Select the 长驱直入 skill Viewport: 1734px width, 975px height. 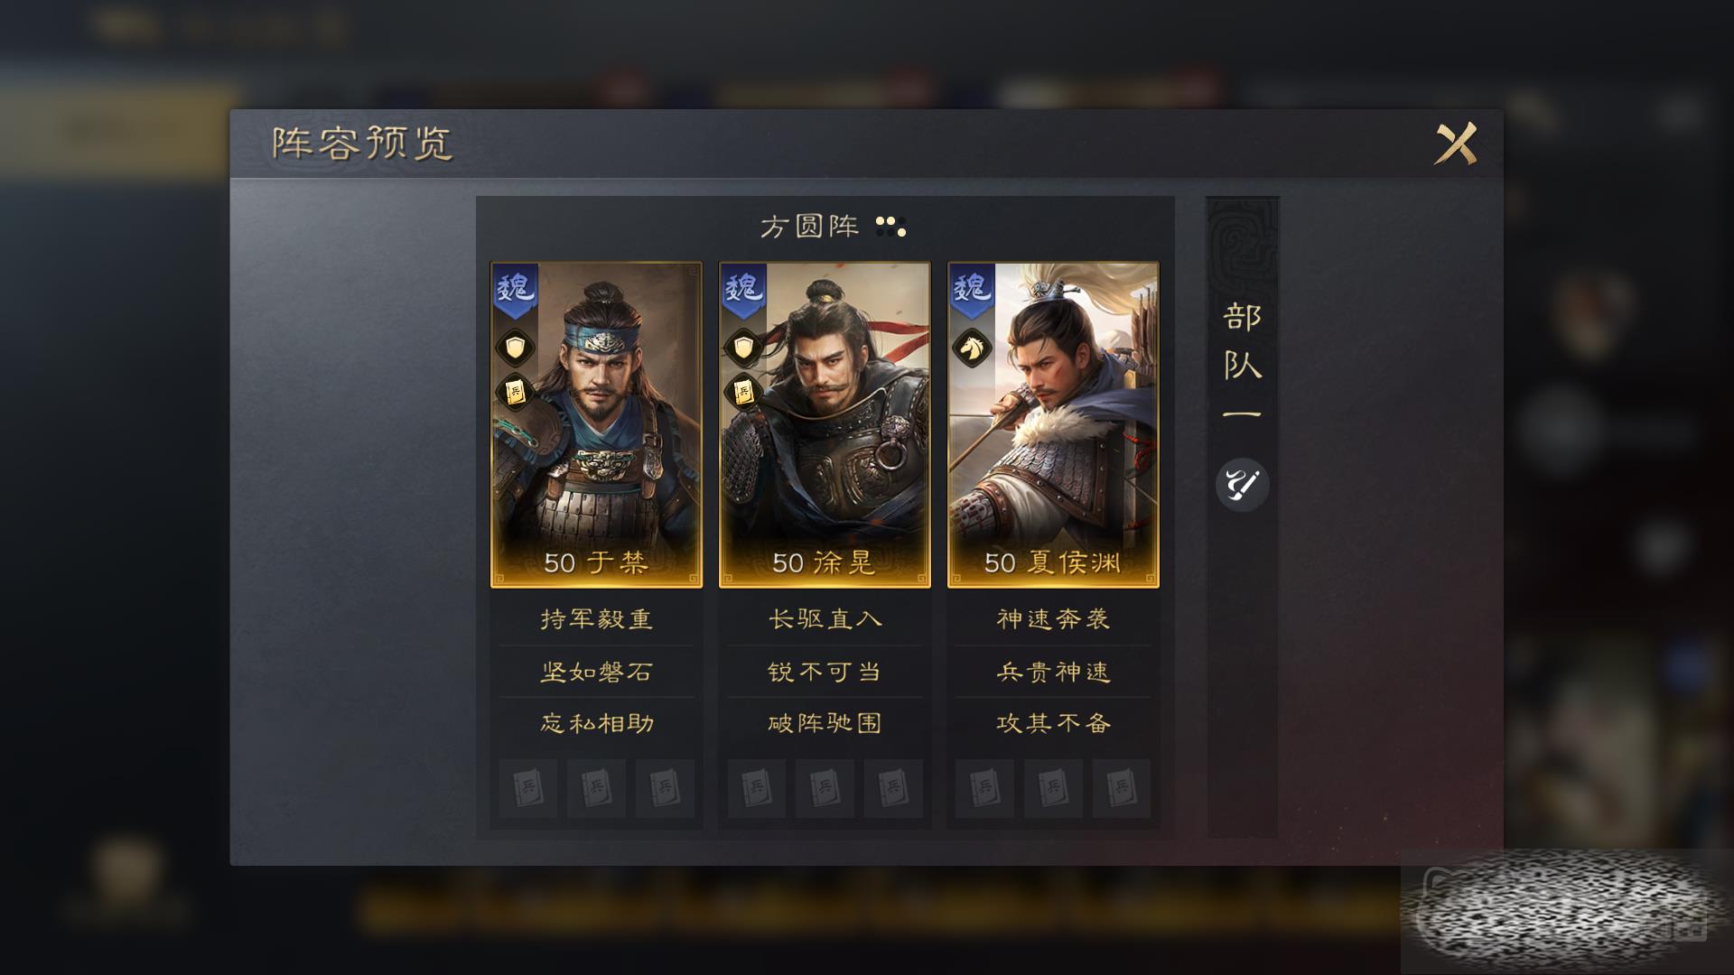[x=825, y=619]
